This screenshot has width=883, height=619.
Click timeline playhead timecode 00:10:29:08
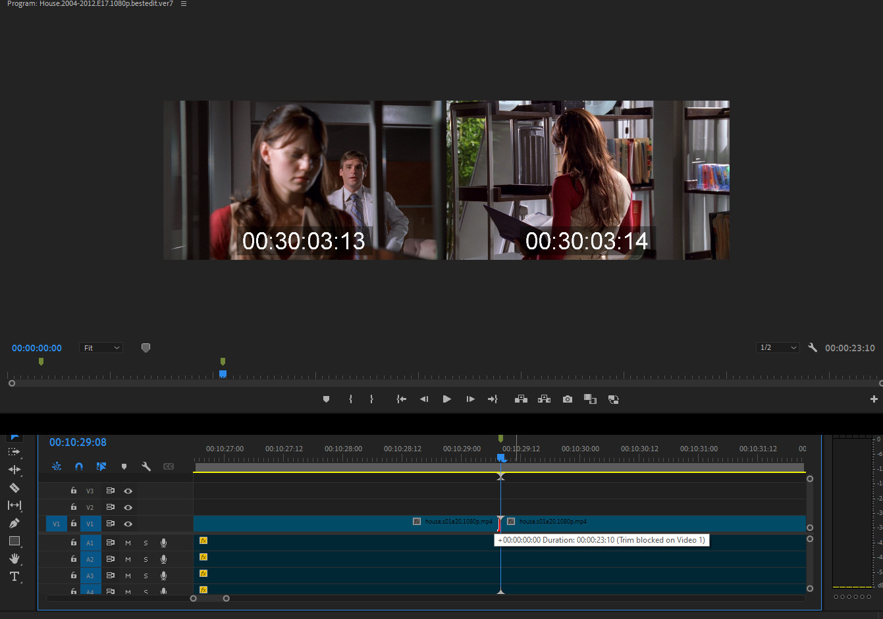[78, 442]
